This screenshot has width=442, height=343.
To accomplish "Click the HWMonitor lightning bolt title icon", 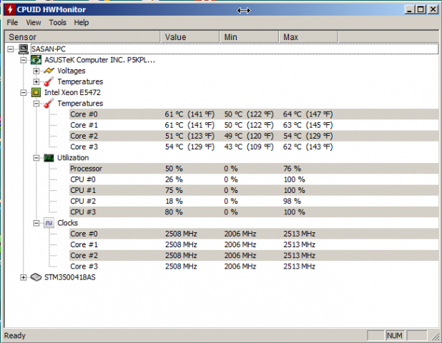I will tap(10, 9).
